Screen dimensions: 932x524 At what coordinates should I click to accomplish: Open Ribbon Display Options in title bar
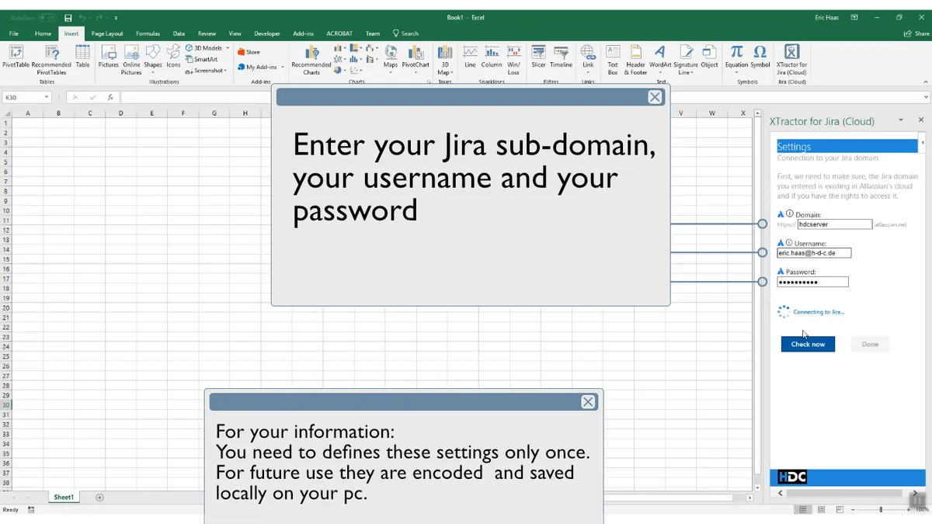854,18
